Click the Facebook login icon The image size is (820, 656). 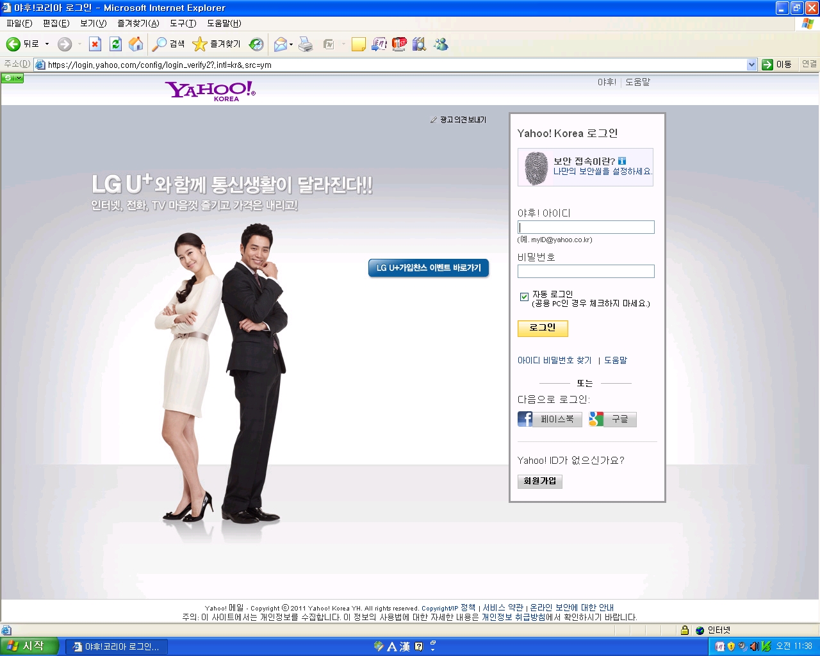pos(525,419)
